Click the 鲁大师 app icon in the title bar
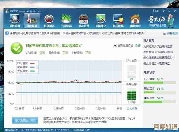Image resolution: width=179 pixels, height=132 pixels. coord(7,11)
